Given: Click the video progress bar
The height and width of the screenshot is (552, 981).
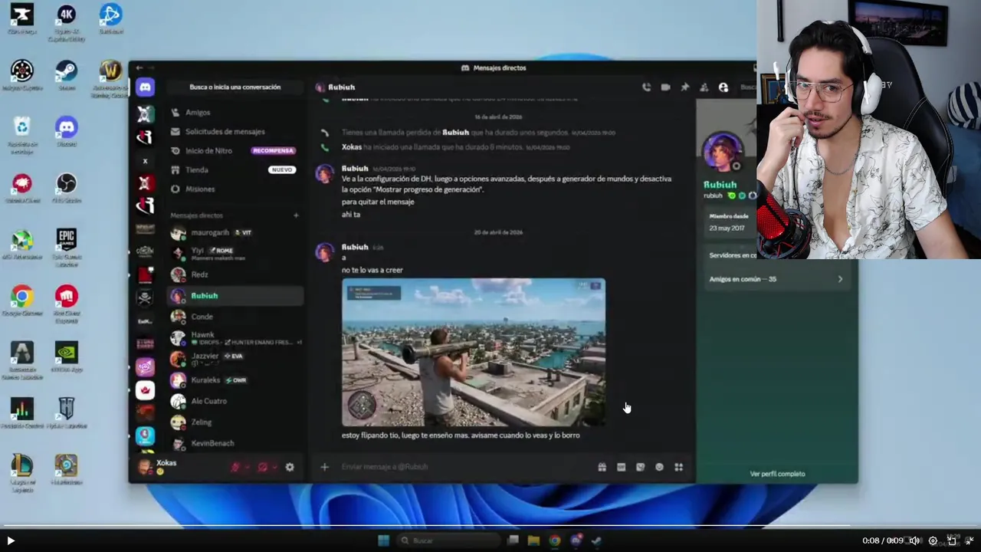Looking at the screenshot, I should (x=490, y=526).
